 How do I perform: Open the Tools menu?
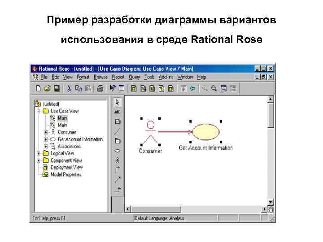tap(149, 77)
